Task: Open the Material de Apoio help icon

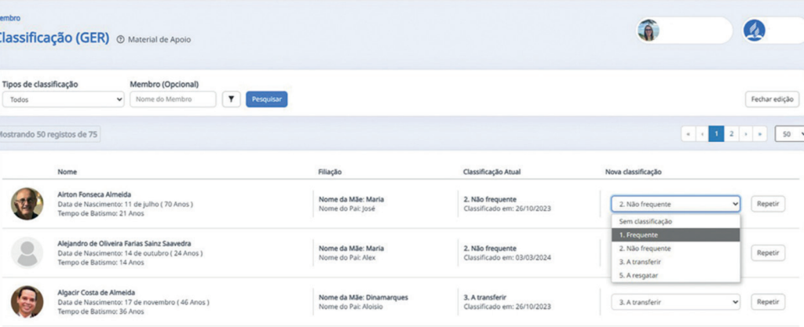Action: pyautogui.click(x=120, y=39)
